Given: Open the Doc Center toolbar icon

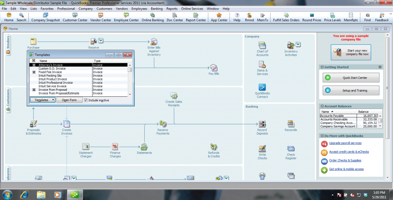Looking at the screenshot, I should [x=175, y=17].
